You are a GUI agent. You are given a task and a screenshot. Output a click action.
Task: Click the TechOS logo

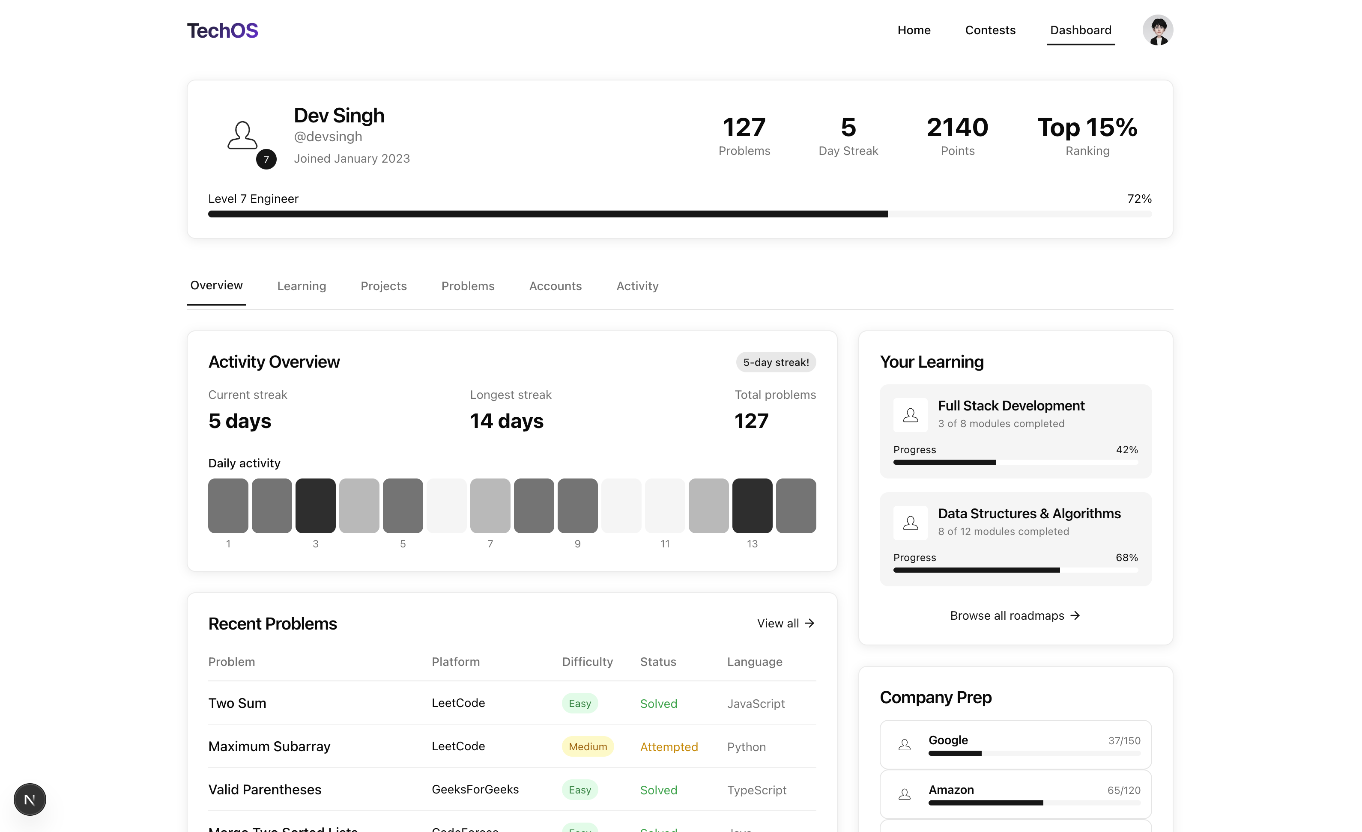(222, 30)
